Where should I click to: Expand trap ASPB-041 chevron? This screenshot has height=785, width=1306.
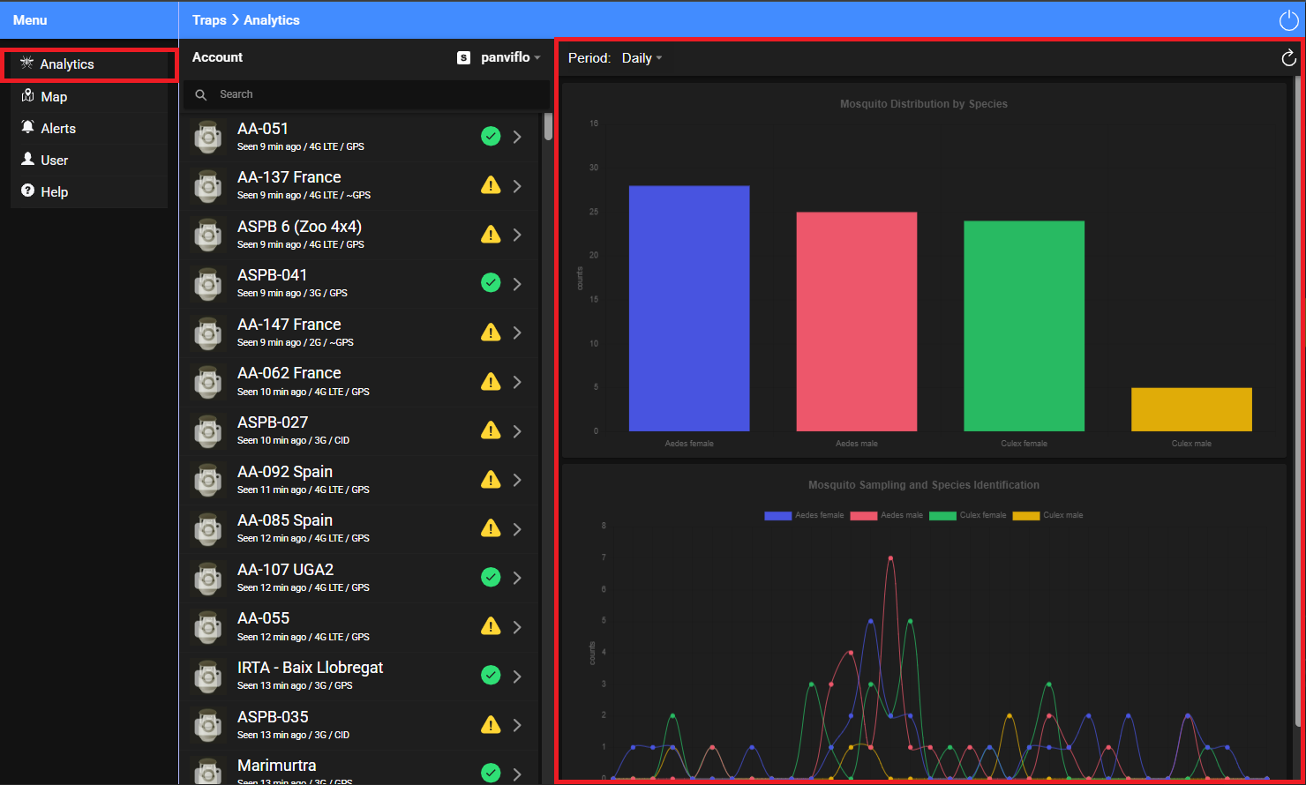[518, 284]
